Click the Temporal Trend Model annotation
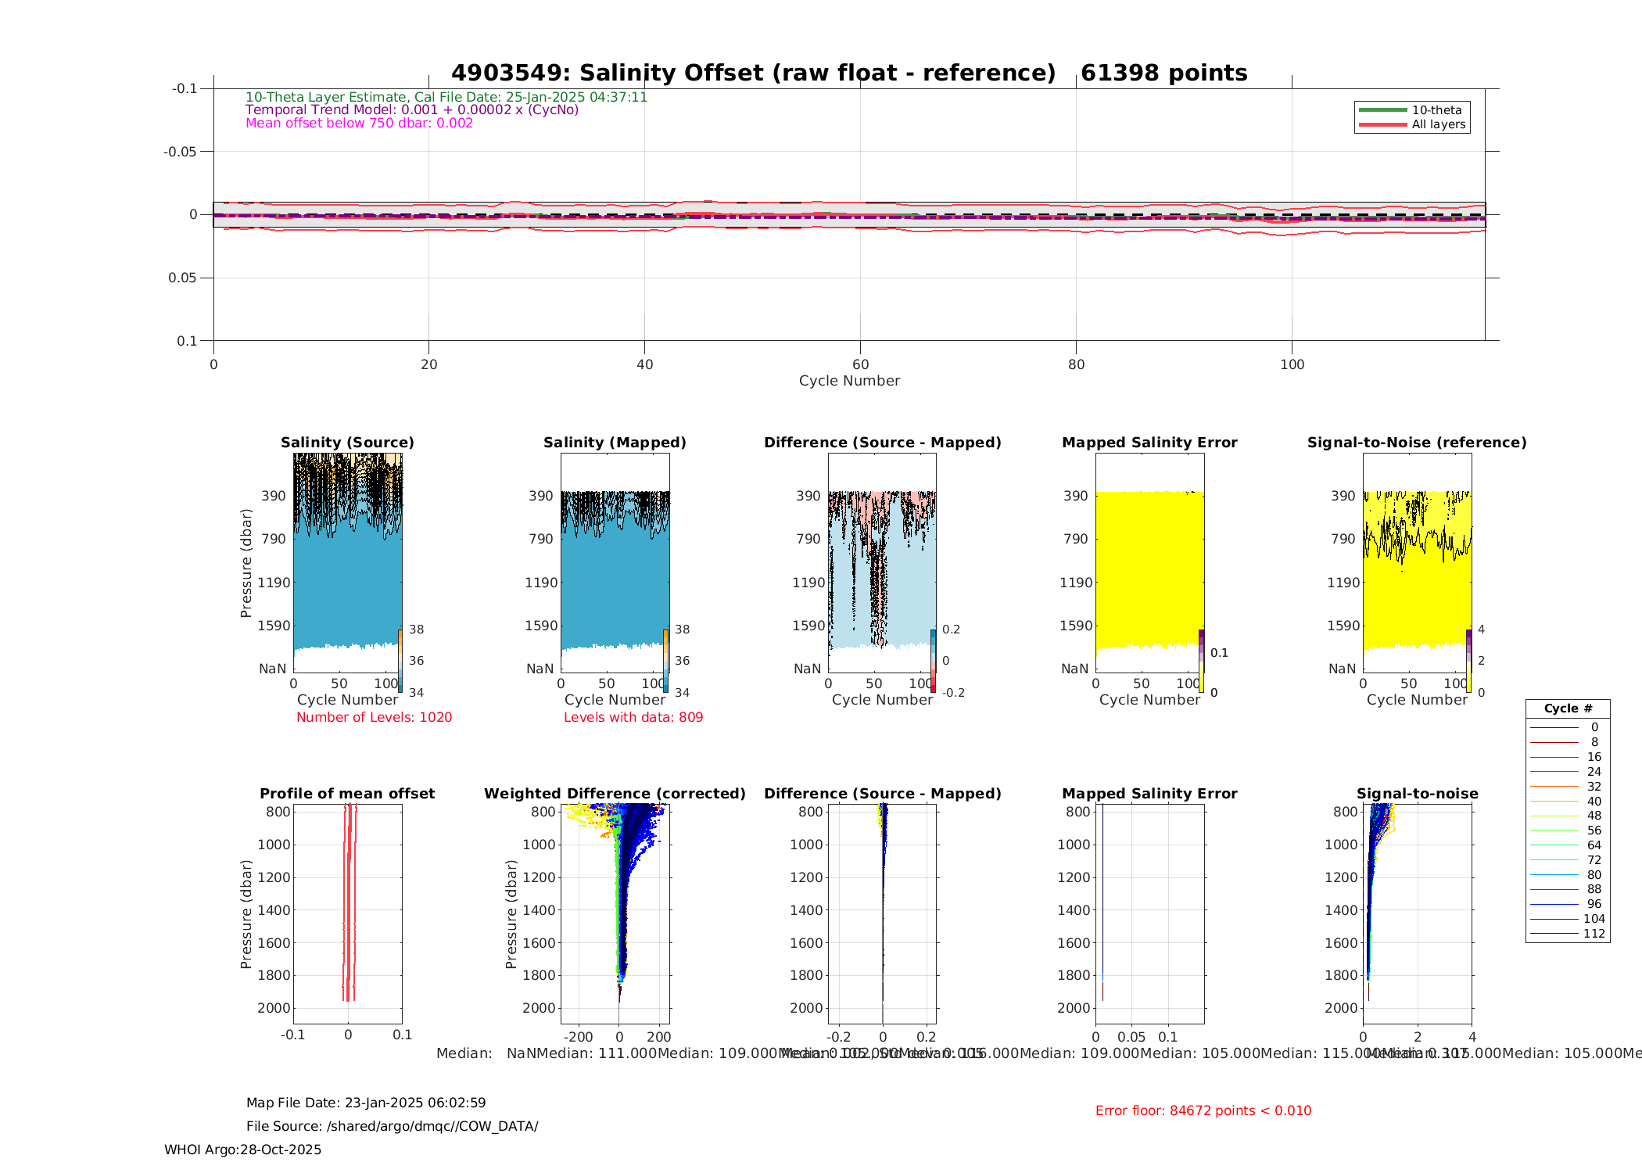The image size is (1642, 1173). click(x=412, y=110)
